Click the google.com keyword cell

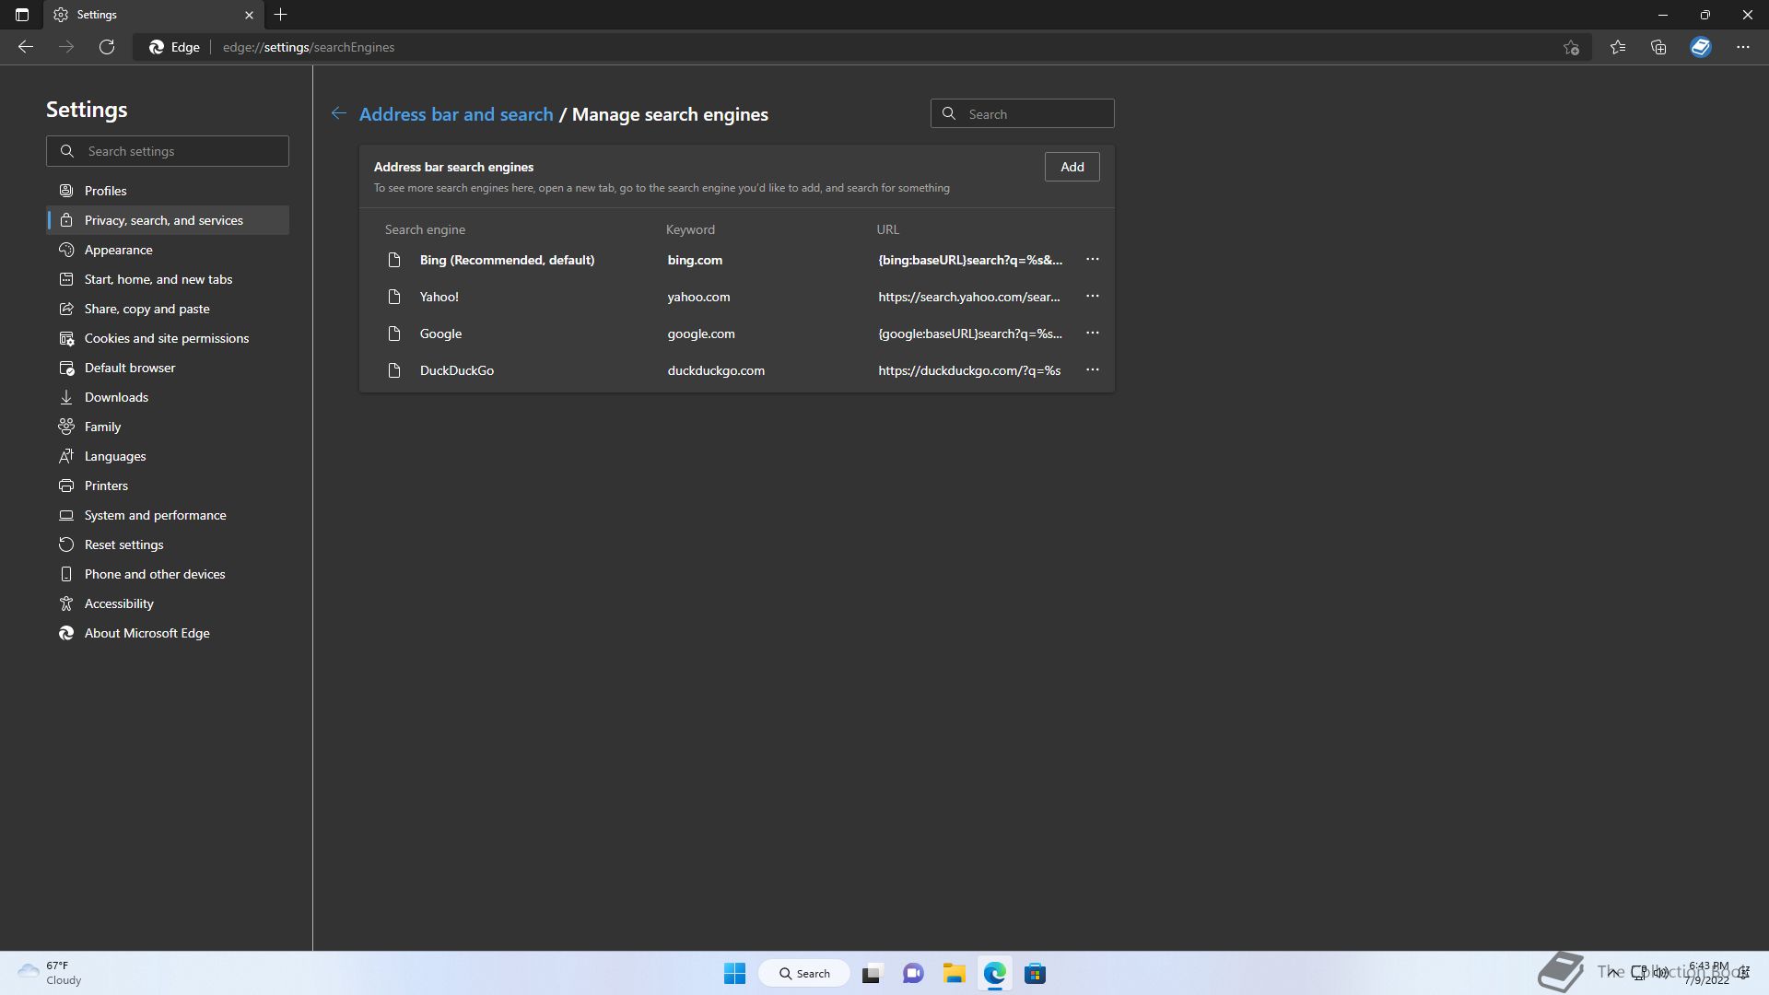701,334
